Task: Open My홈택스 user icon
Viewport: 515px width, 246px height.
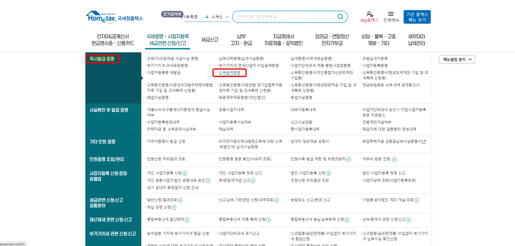Action: (369, 14)
